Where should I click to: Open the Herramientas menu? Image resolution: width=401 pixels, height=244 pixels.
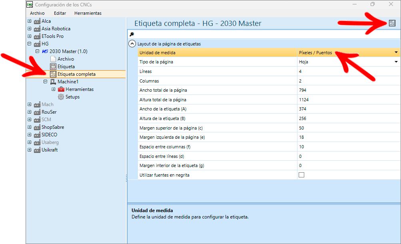tap(88, 13)
